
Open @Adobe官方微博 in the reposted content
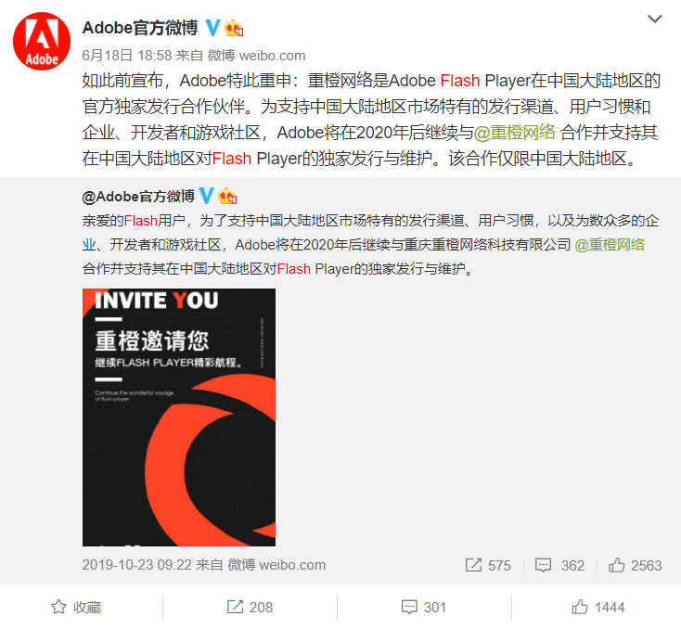coord(138,197)
